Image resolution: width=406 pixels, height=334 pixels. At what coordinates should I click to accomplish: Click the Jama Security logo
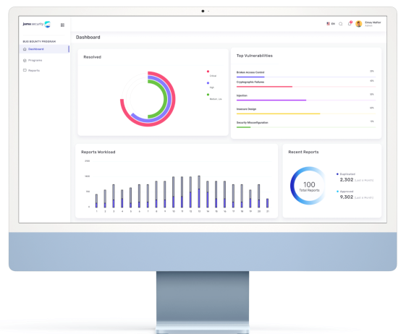[x=36, y=25]
